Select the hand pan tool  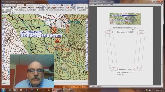coord(44,8)
